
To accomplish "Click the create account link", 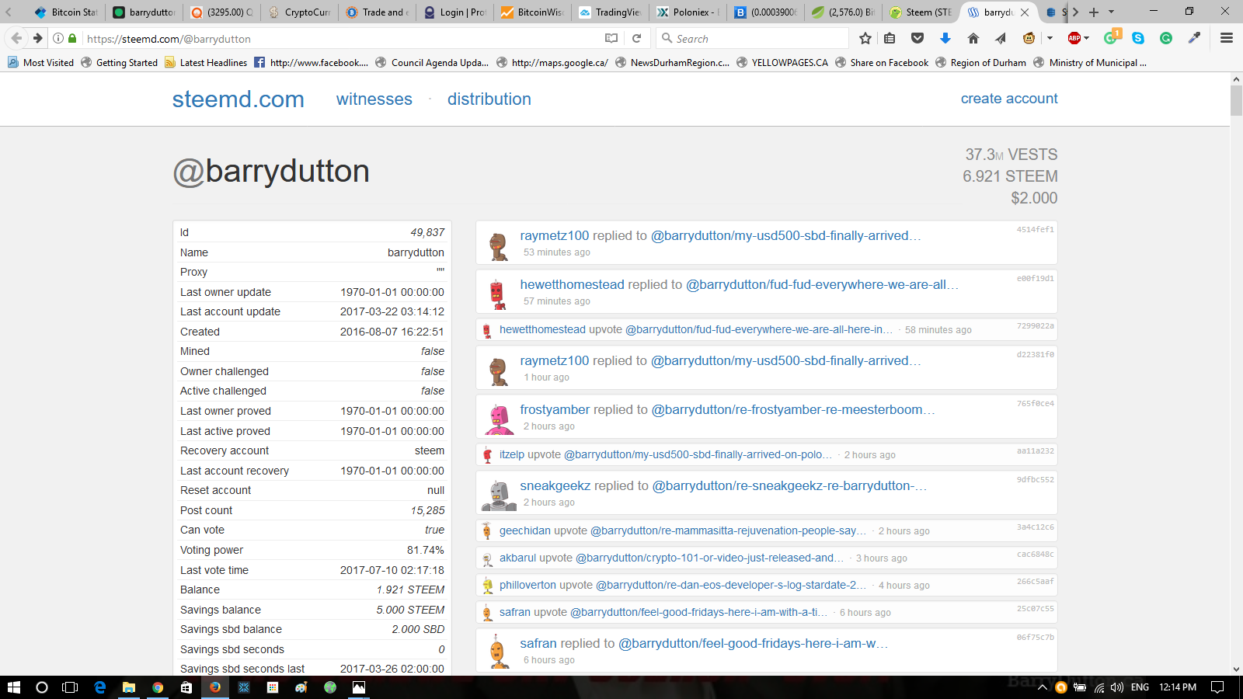I will coord(1009,99).
